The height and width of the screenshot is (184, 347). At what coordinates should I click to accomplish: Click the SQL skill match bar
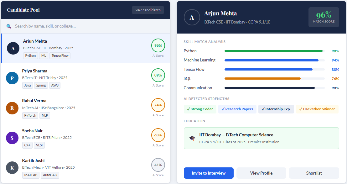pos(274,79)
